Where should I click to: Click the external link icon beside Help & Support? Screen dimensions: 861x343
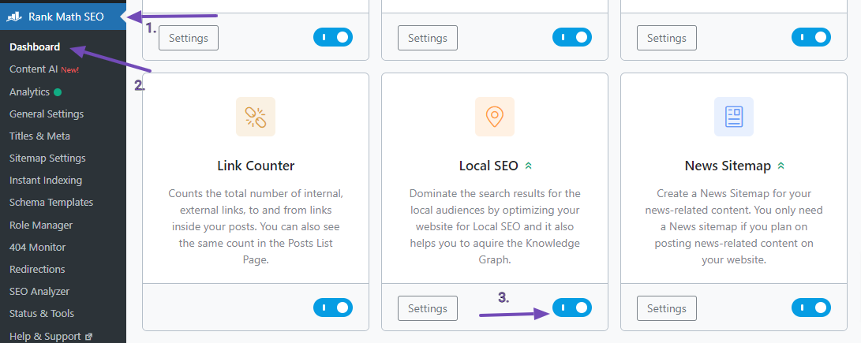(x=88, y=337)
